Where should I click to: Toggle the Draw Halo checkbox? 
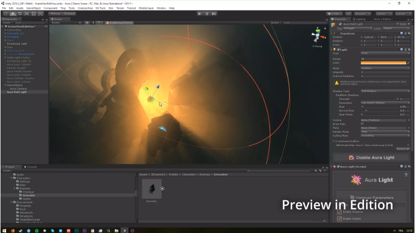pos(362,124)
